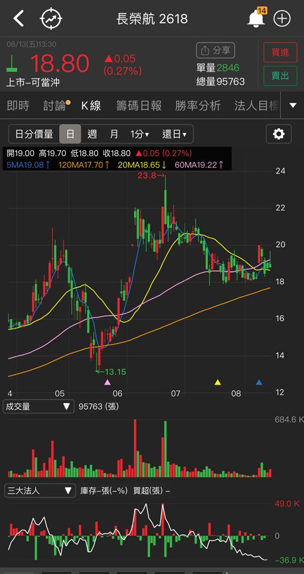Tap the 60MA19.22 indicator label
The height and width of the screenshot is (574, 304).
pyautogui.click(x=199, y=165)
